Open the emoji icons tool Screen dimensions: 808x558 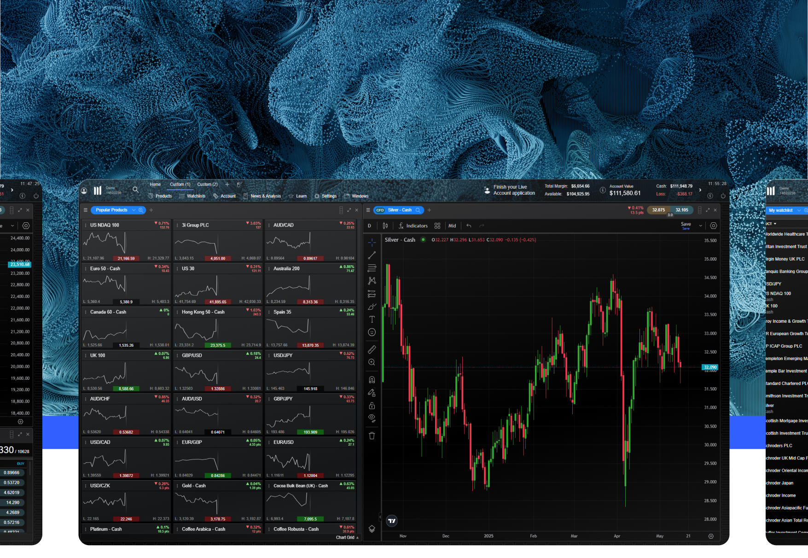pyautogui.click(x=372, y=332)
